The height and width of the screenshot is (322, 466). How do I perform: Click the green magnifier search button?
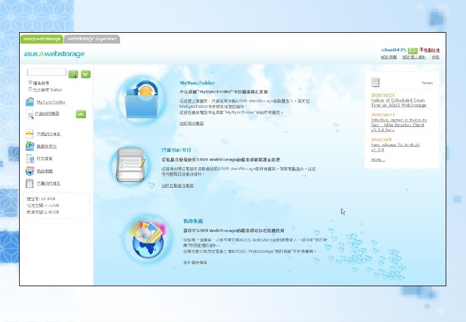coord(73,74)
